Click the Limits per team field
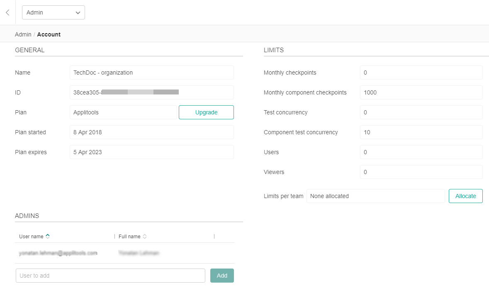Viewport: 489px width, 288px height. pos(375,196)
